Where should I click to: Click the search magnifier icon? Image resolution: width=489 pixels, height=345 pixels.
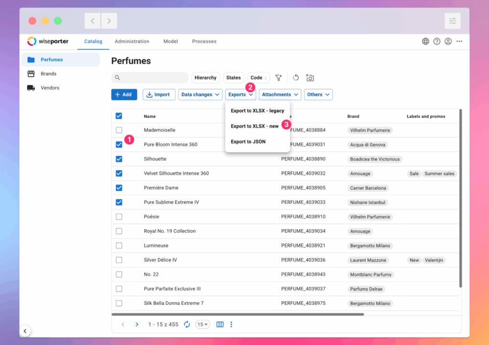117,78
